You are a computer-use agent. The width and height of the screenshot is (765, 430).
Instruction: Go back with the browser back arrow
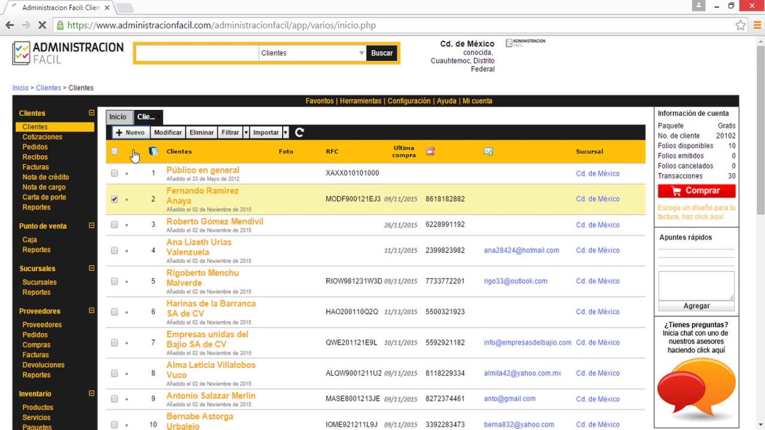(x=10, y=25)
